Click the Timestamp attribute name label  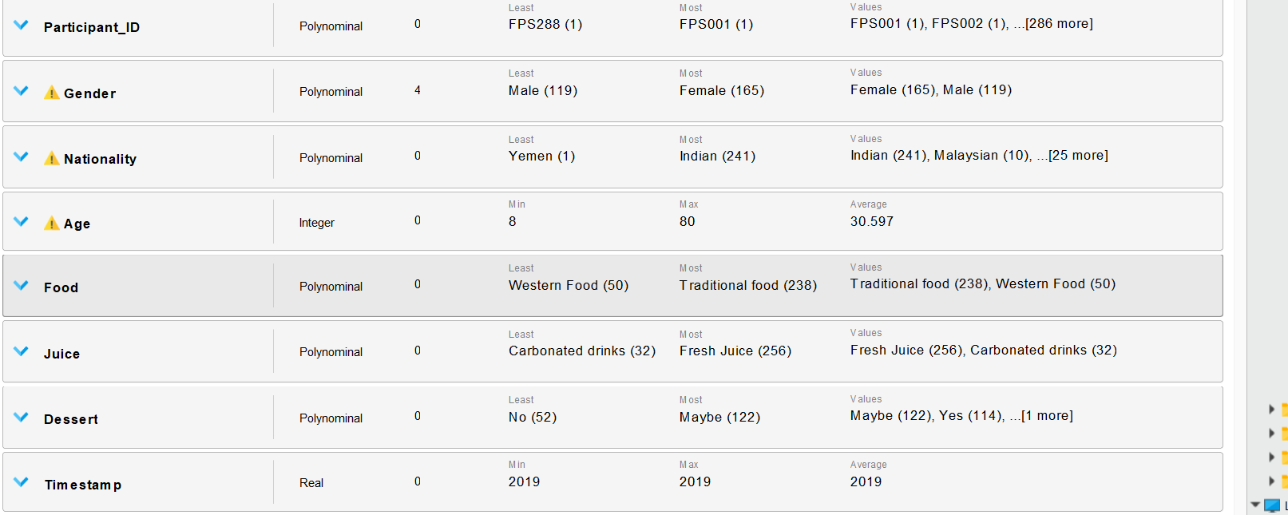[x=83, y=485]
